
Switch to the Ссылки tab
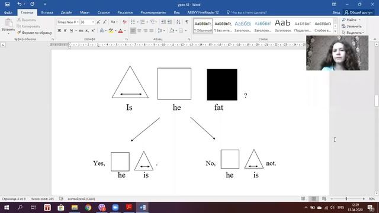tap(104, 12)
